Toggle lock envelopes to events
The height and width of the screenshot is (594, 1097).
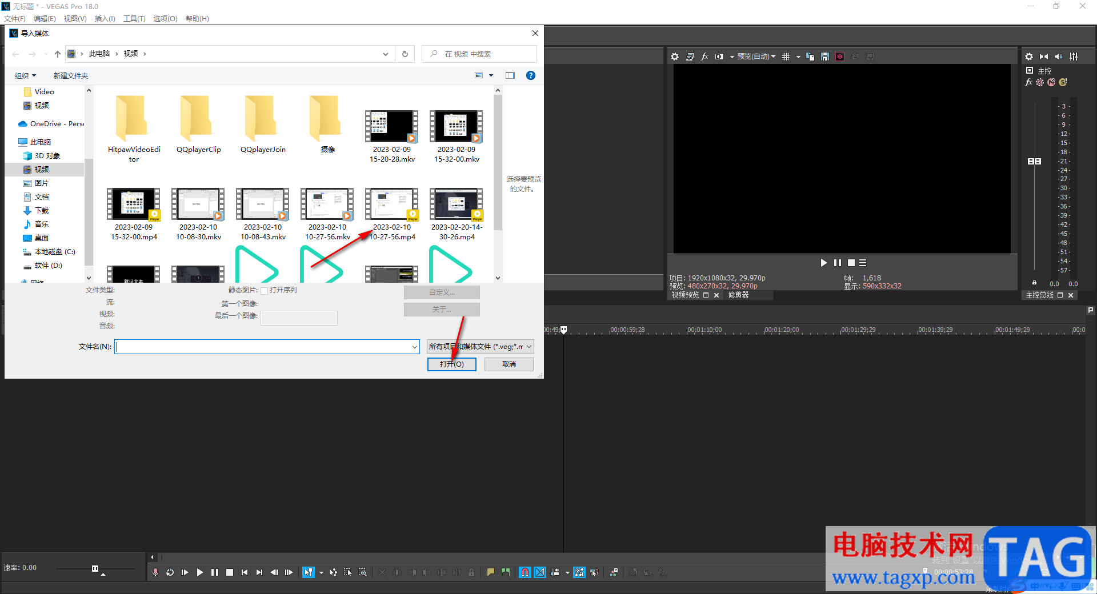pyautogui.click(x=579, y=572)
